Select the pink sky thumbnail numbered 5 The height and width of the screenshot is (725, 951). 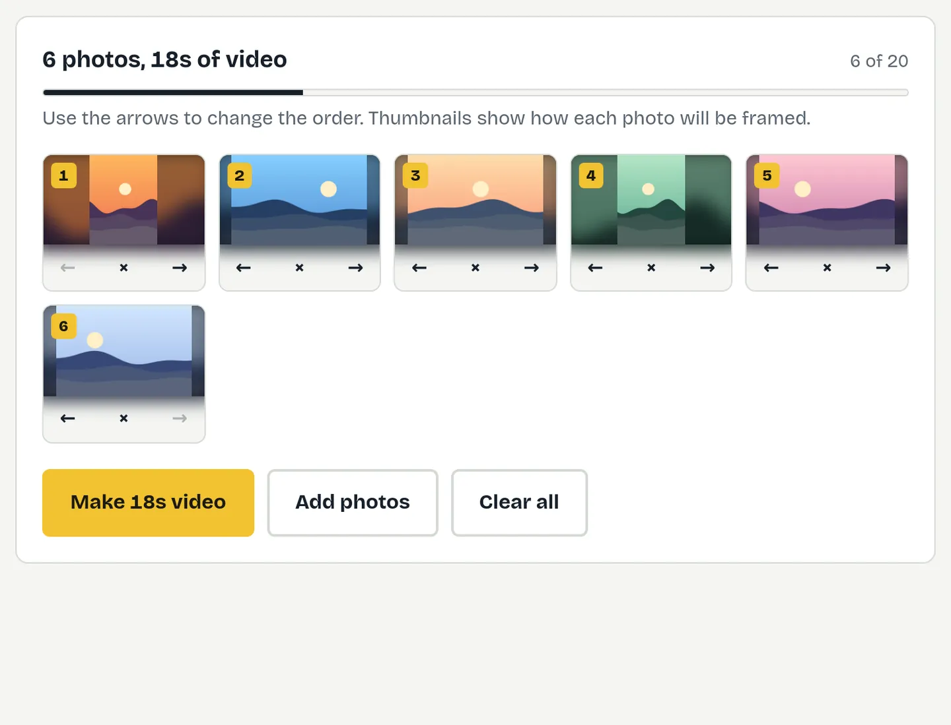(x=827, y=200)
